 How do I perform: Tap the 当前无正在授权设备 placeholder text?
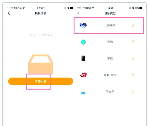[40, 35]
